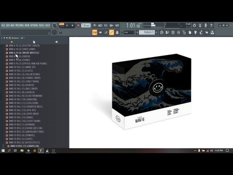Switch browser to current project page icon
Screen dimensions: 233x175
coord(34,42)
